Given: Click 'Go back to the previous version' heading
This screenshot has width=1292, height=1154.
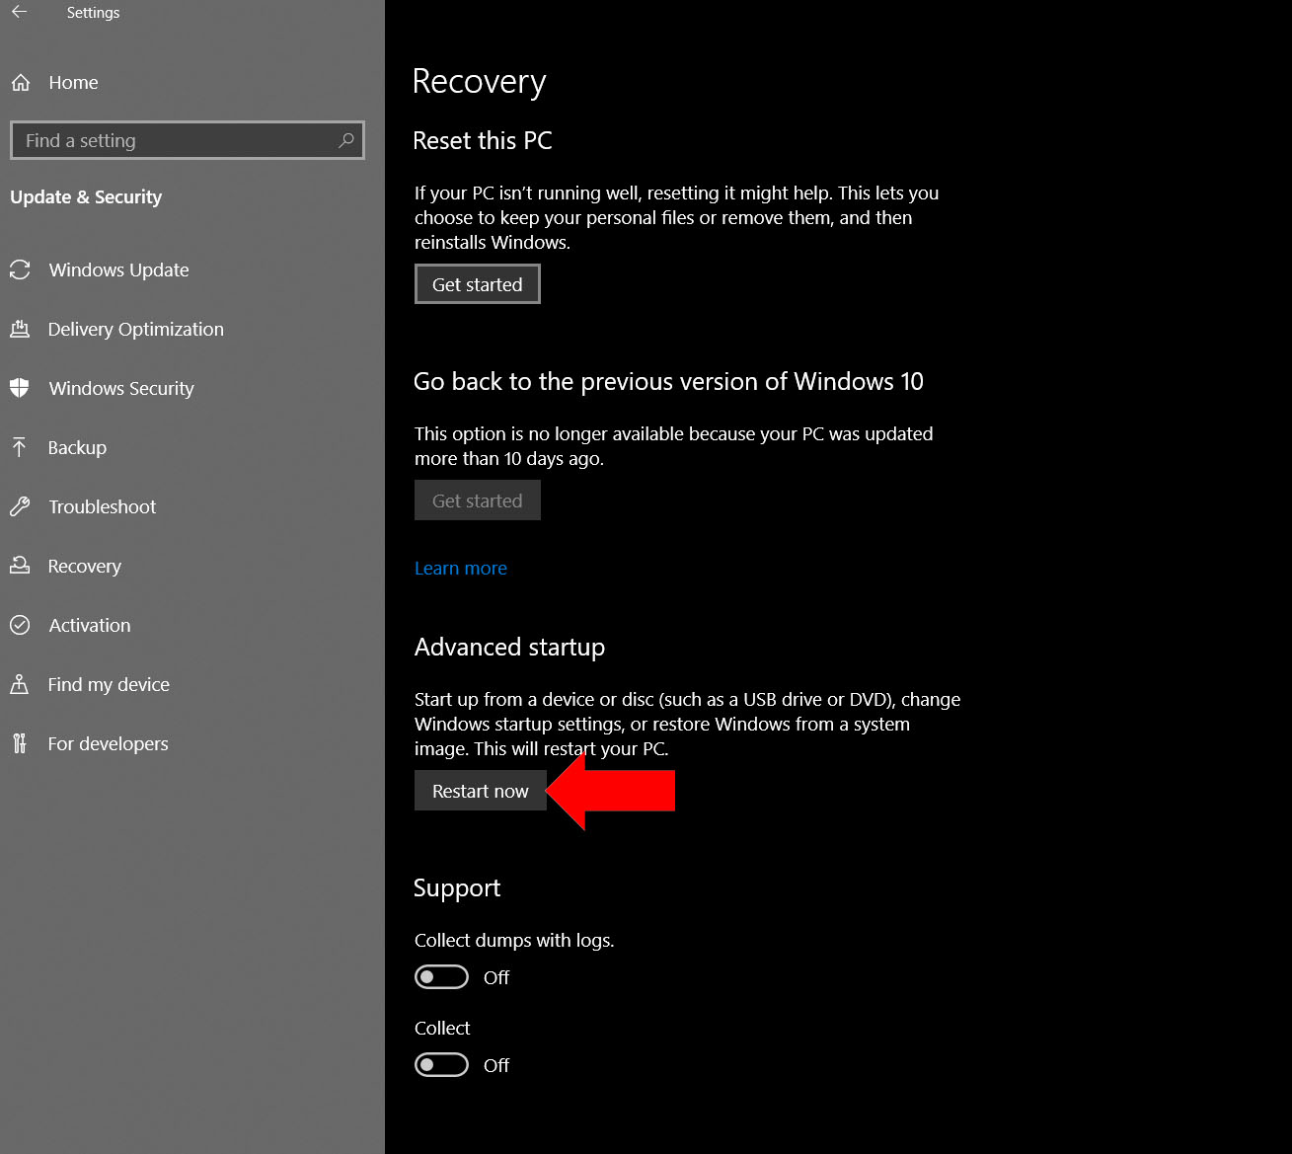Looking at the screenshot, I should click(668, 381).
